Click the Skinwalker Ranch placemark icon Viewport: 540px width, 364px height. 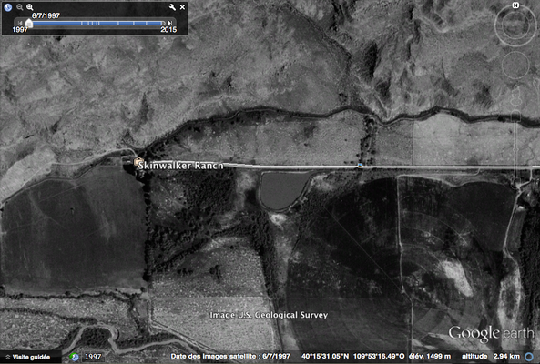coord(138,161)
